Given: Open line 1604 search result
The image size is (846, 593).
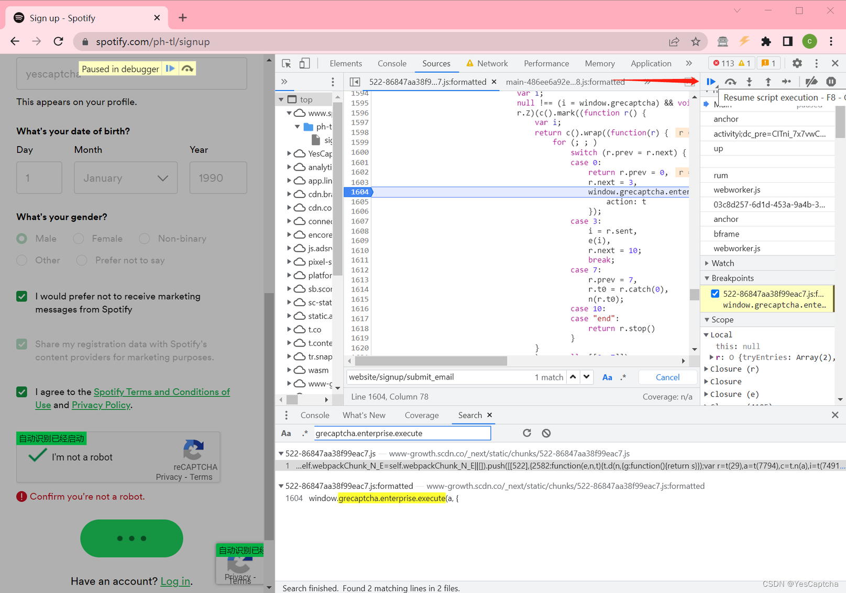Looking at the screenshot, I should (x=384, y=498).
